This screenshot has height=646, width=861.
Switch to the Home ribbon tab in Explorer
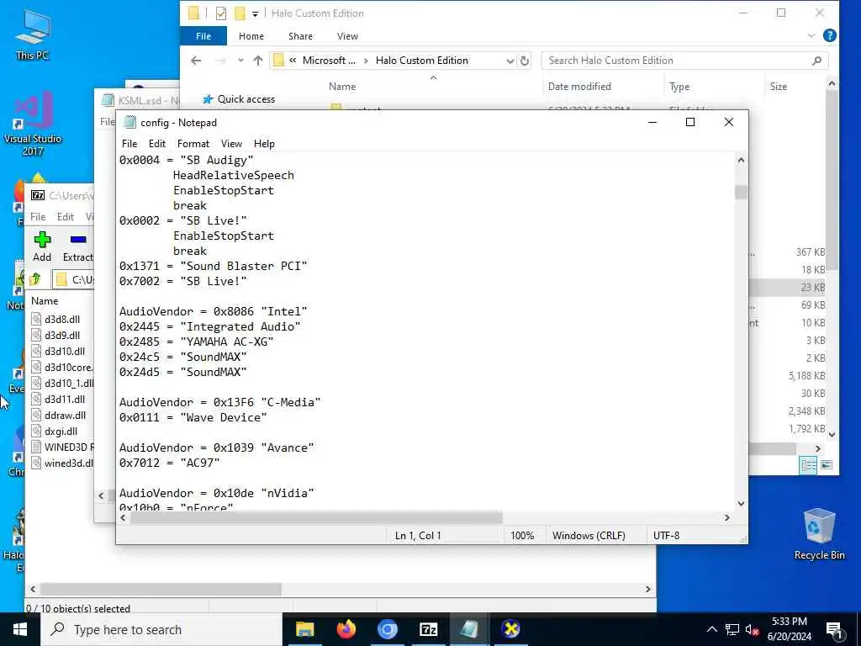(251, 36)
